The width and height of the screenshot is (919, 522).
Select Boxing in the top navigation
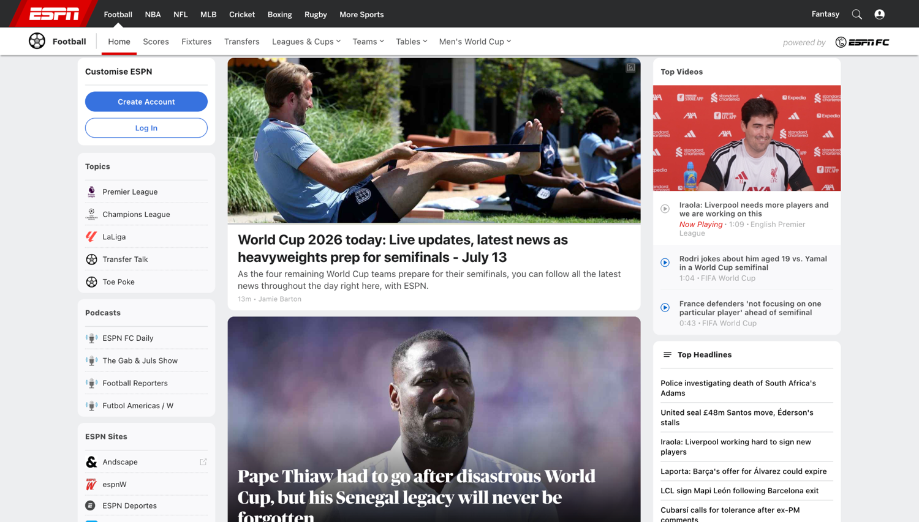[x=279, y=14]
